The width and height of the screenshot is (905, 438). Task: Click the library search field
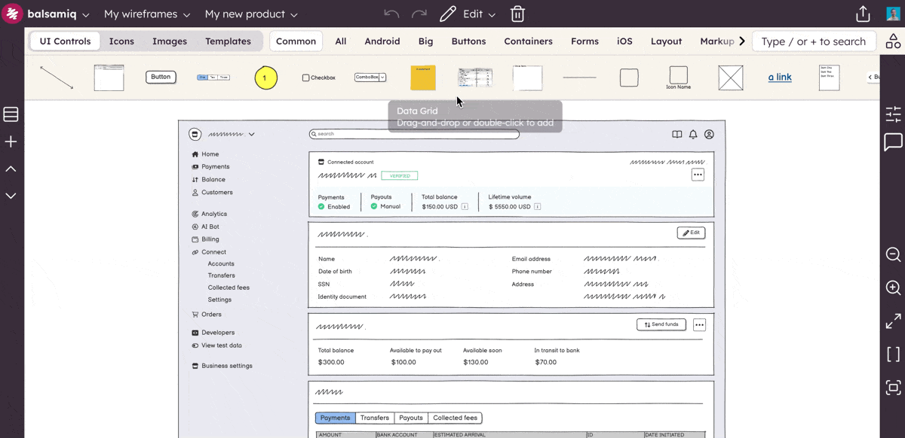coord(814,41)
